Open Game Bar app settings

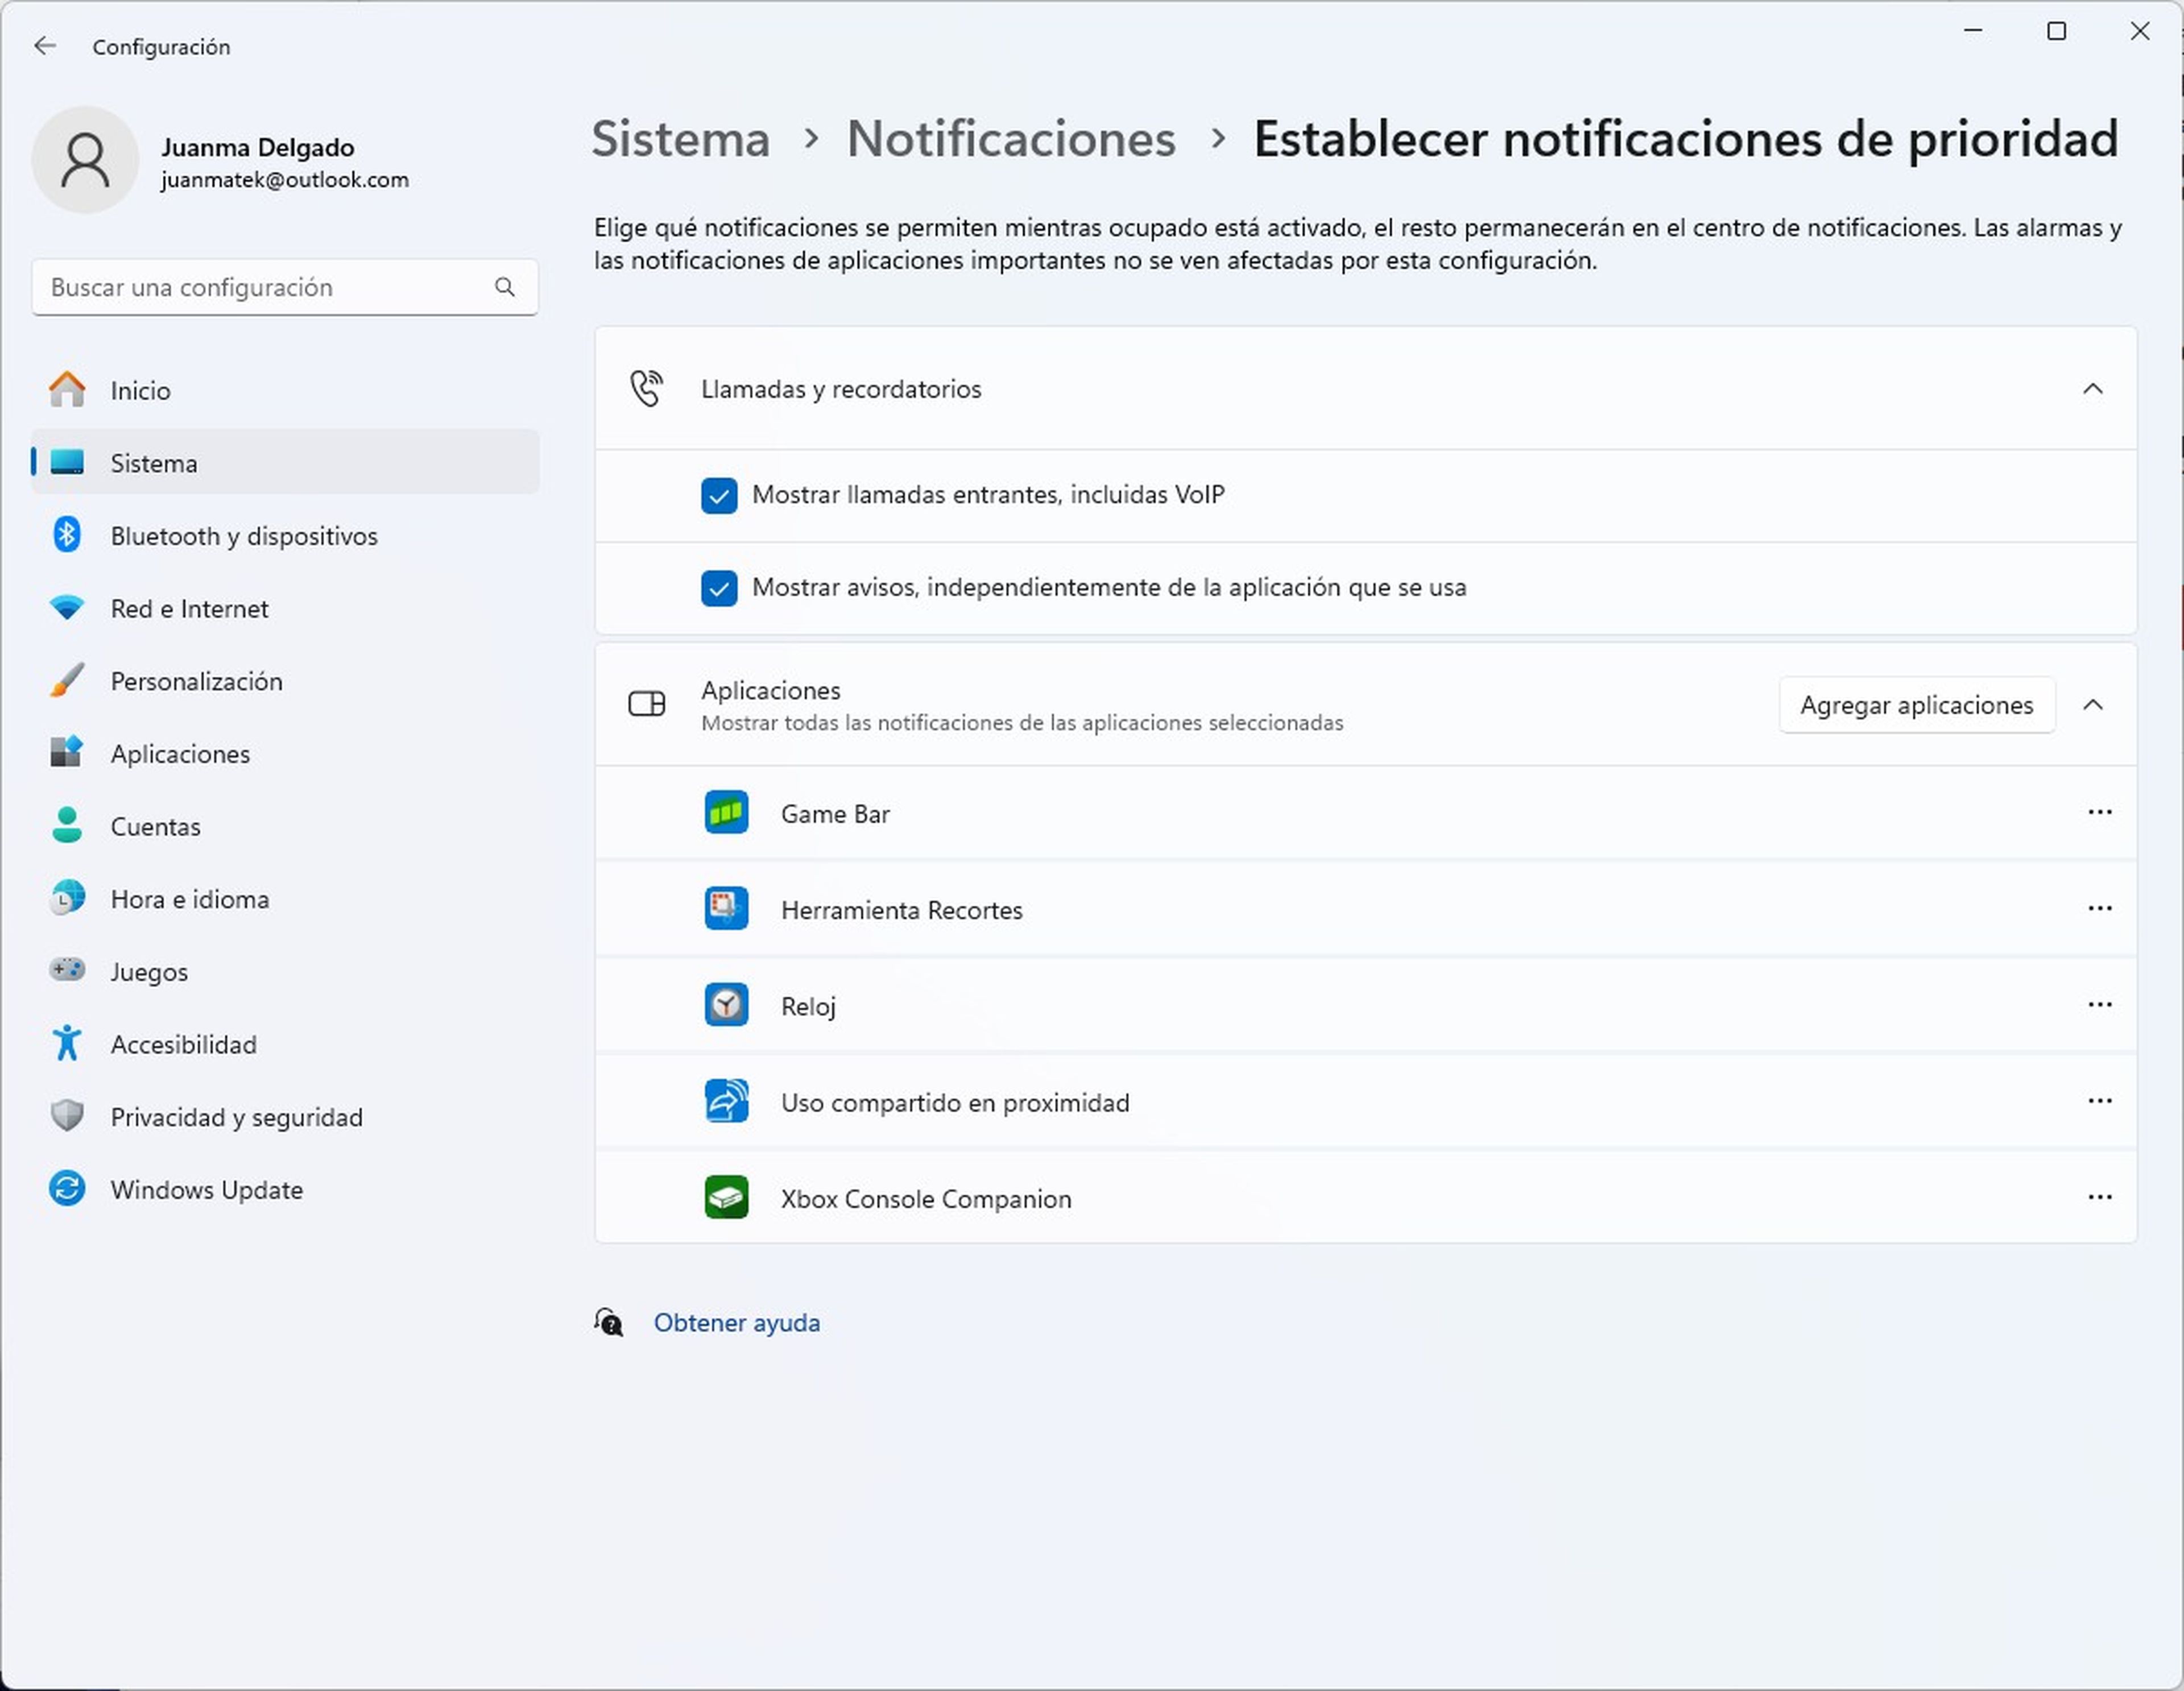(x=2099, y=812)
